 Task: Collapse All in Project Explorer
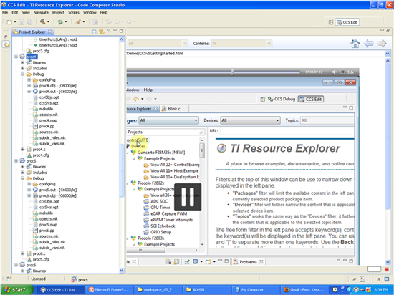(94, 32)
